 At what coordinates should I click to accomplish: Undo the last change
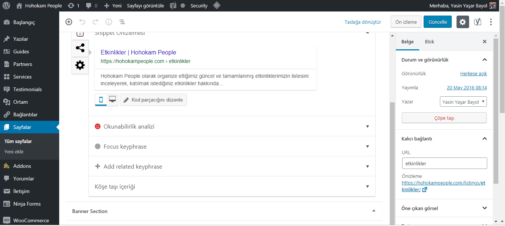tap(82, 22)
